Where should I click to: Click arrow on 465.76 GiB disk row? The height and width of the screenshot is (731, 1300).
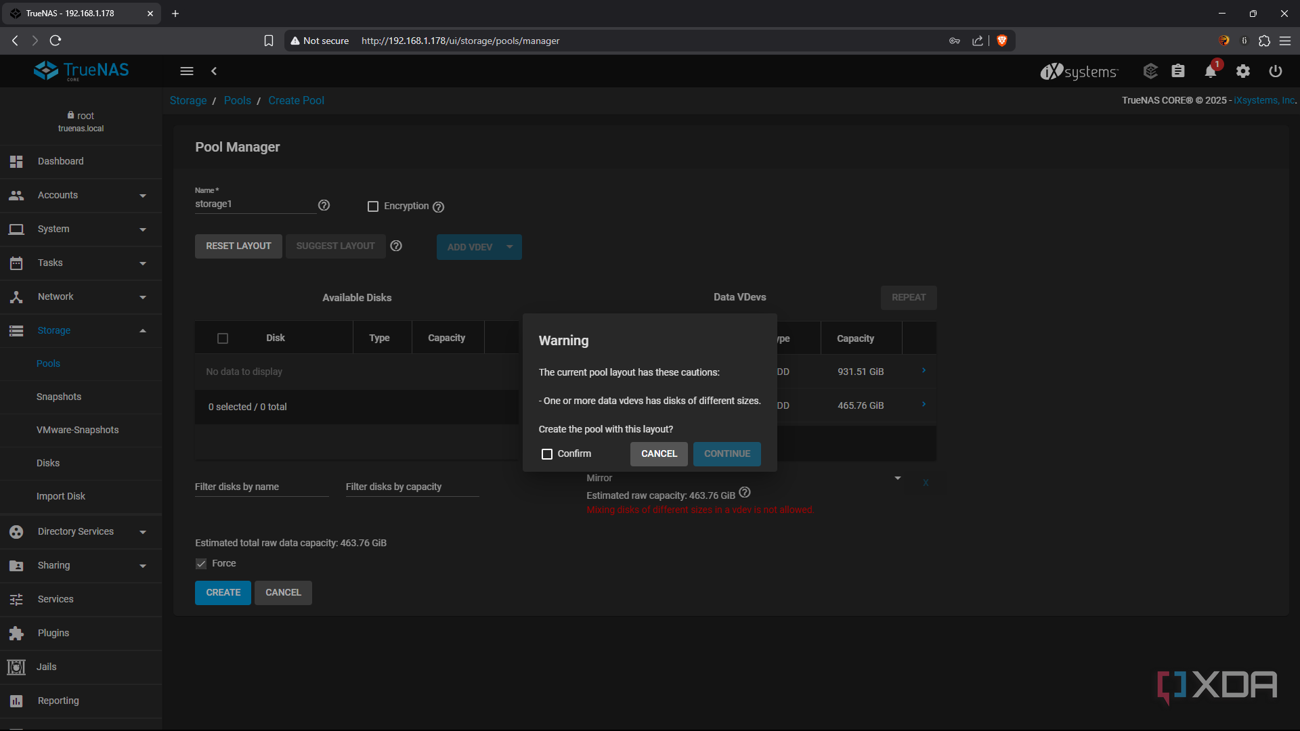[924, 404]
